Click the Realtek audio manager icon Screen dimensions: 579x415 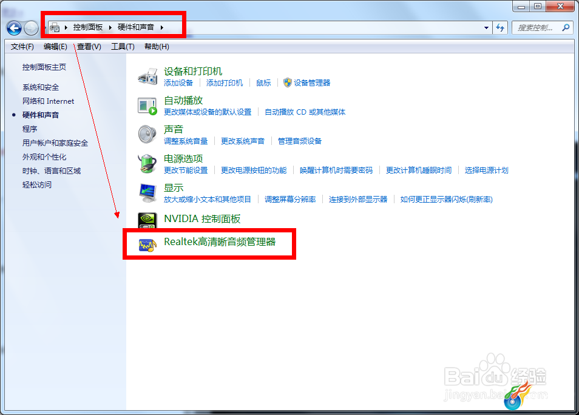pos(147,245)
